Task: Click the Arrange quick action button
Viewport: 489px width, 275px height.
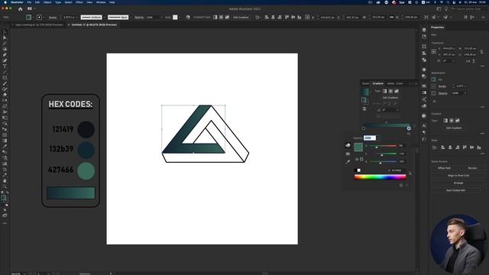Action: [458, 183]
